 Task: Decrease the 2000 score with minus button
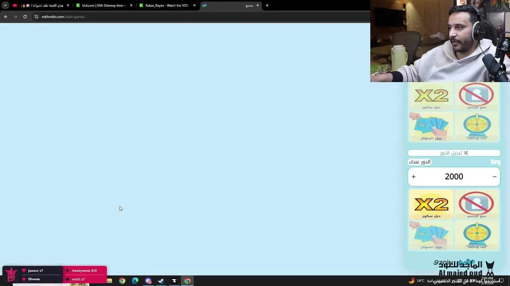494,177
